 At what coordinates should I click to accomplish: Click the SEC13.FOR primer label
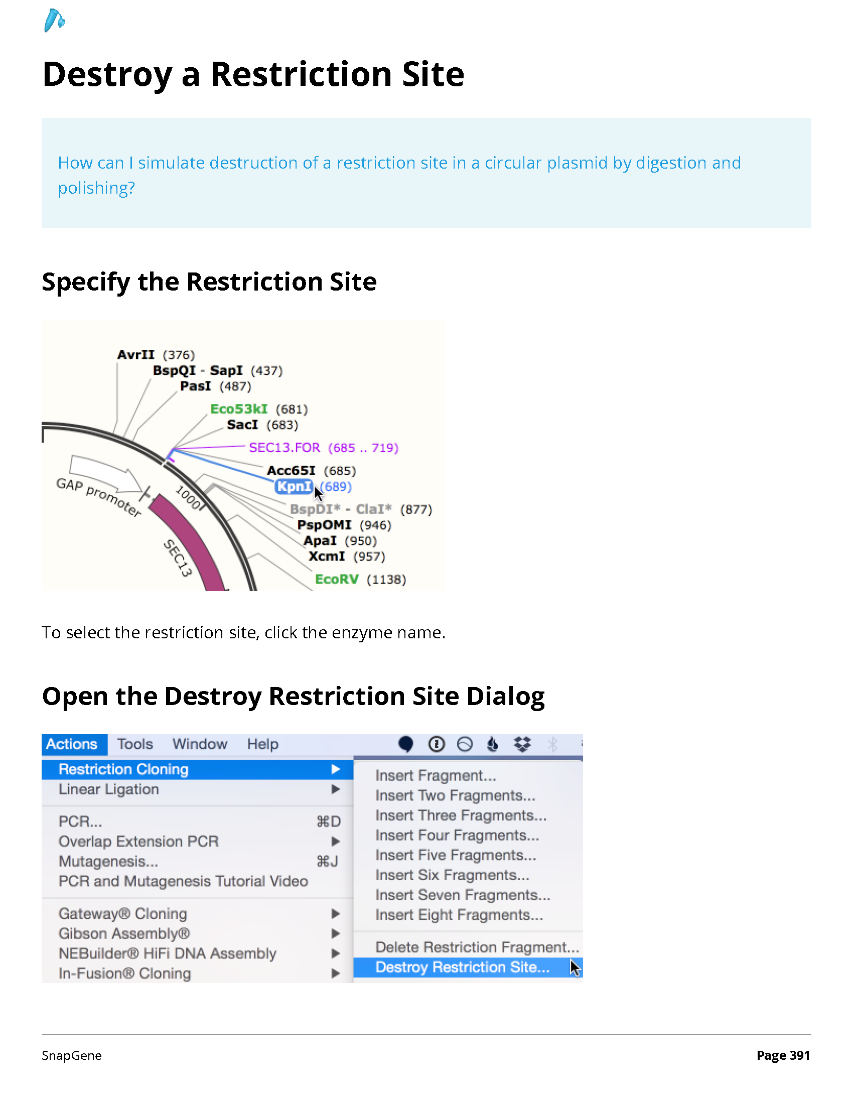pos(285,447)
